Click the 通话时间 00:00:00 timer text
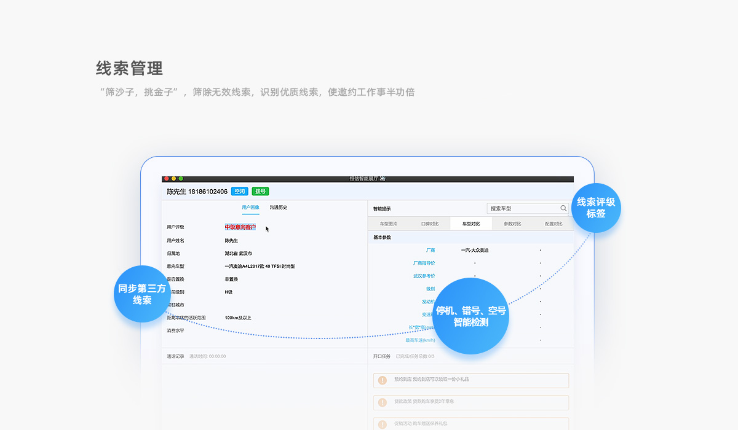This screenshot has height=430, width=738. click(207, 356)
